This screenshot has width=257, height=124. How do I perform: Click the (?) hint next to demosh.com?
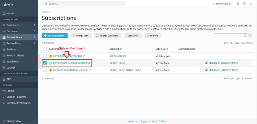89,63
